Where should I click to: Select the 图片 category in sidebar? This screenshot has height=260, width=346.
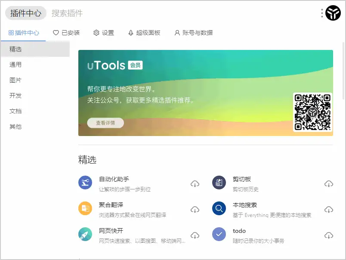coord(16,80)
